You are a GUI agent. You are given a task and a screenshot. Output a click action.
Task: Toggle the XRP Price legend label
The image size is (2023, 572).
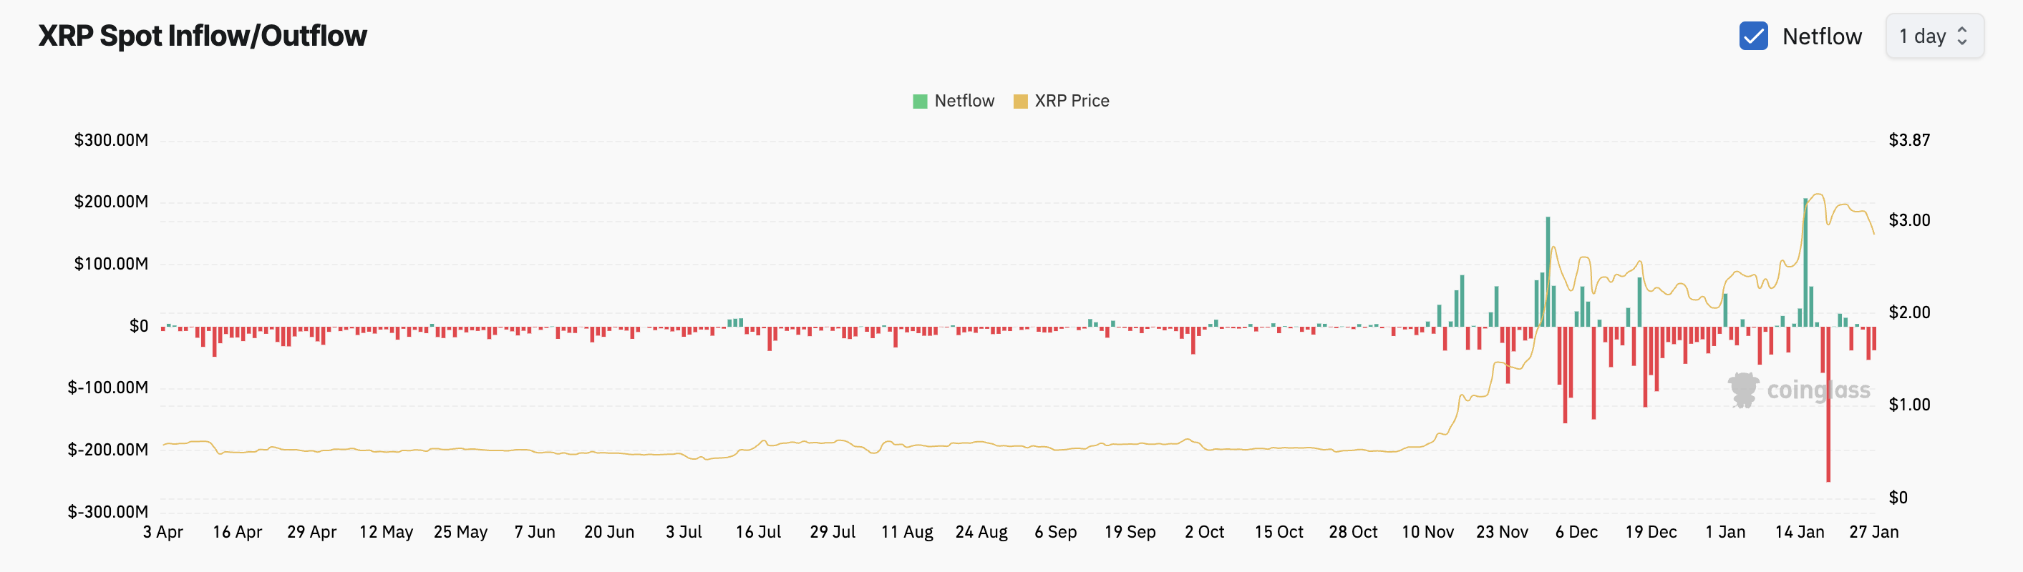pyautogui.click(x=1071, y=102)
